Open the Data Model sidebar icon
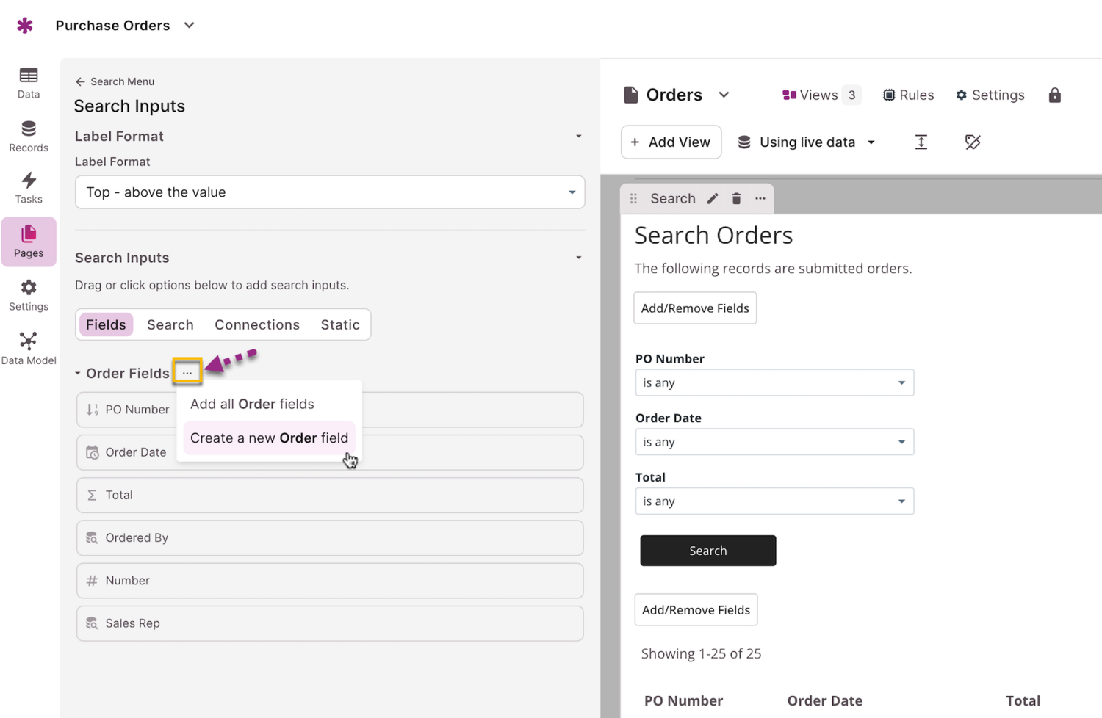The height and width of the screenshot is (718, 1102). (29, 348)
